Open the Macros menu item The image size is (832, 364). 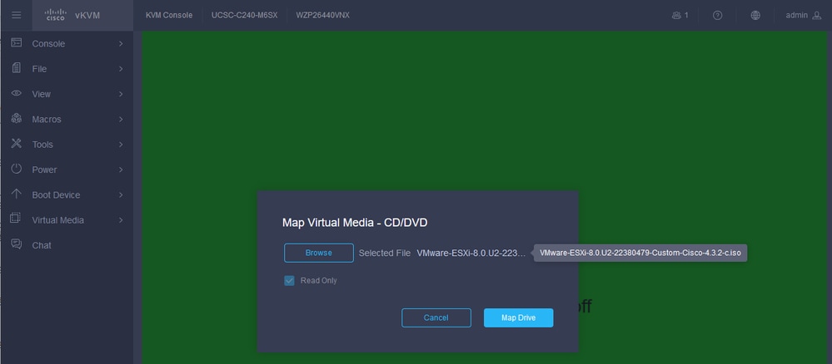(x=67, y=119)
